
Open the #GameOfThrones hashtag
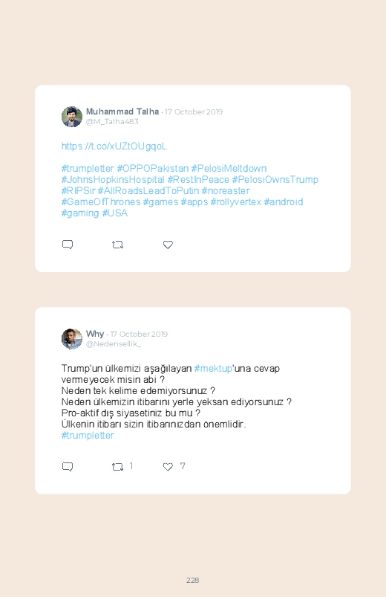[101, 201]
